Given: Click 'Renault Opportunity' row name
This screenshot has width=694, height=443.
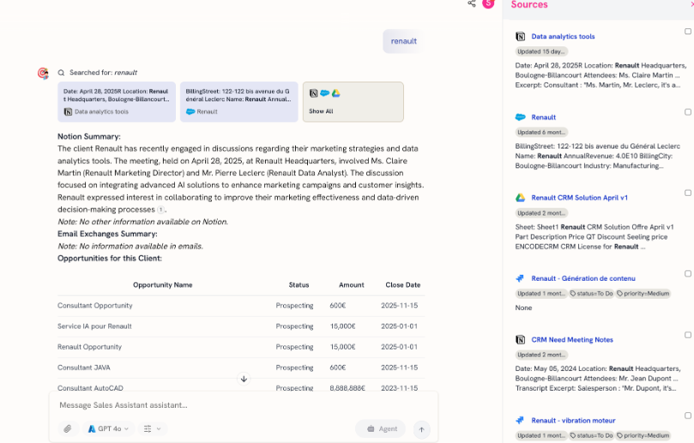Looking at the screenshot, I should coord(89,347).
